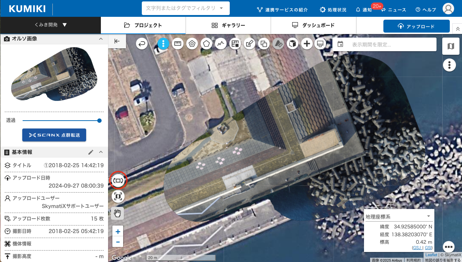Toggle the hand pan mode button
The image size is (462, 262).
coord(117,213)
